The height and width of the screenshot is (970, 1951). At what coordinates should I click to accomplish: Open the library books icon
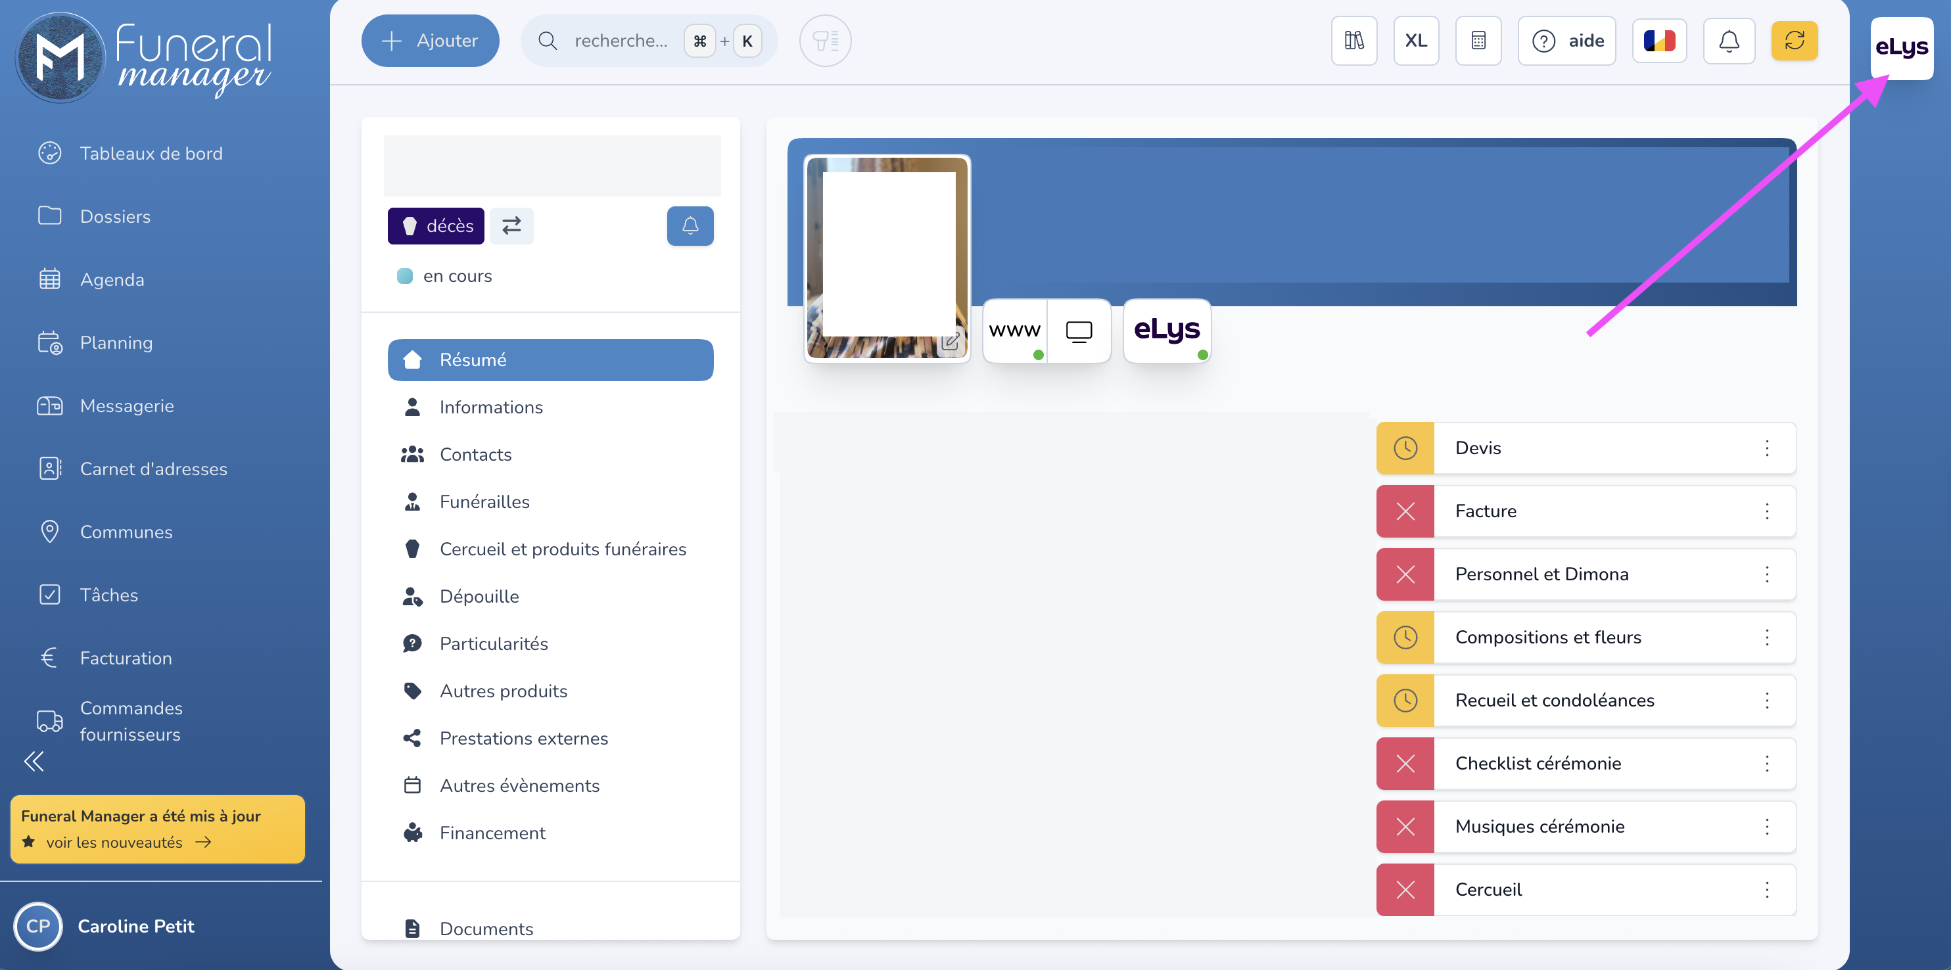(1353, 41)
